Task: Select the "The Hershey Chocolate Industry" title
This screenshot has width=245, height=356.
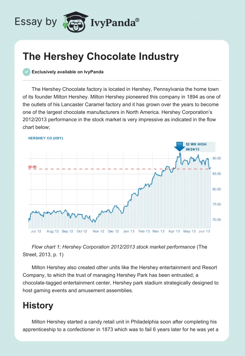Action: coord(101,57)
